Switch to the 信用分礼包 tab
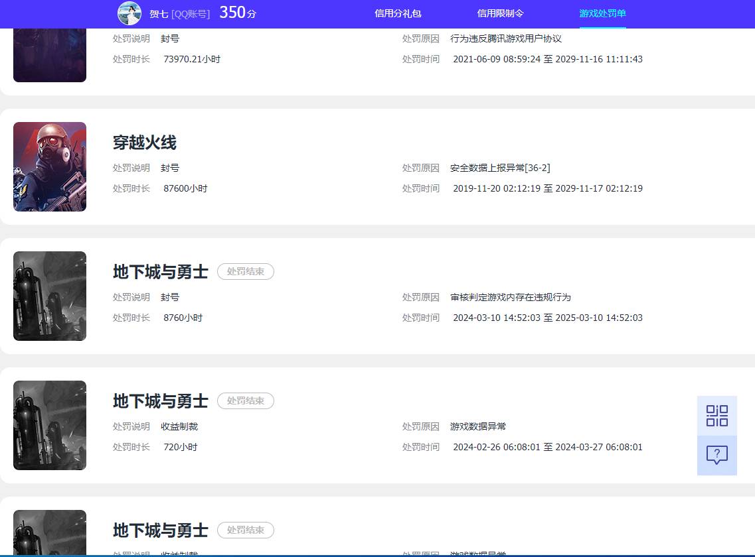This screenshot has height=557, width=755. tap(397, 13)
